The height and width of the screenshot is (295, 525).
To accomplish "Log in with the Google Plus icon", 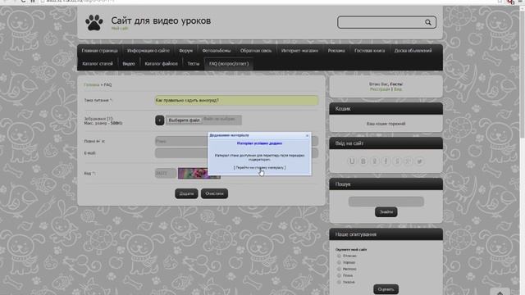I will coord(409,161).
